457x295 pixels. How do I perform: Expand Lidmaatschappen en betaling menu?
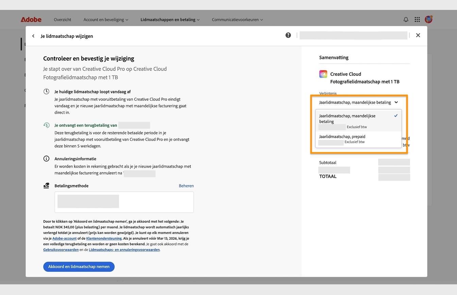pyautogui.click(x=170, y=20)
